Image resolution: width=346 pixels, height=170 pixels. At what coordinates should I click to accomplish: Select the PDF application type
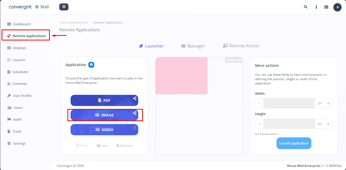(x=104, y=101)
